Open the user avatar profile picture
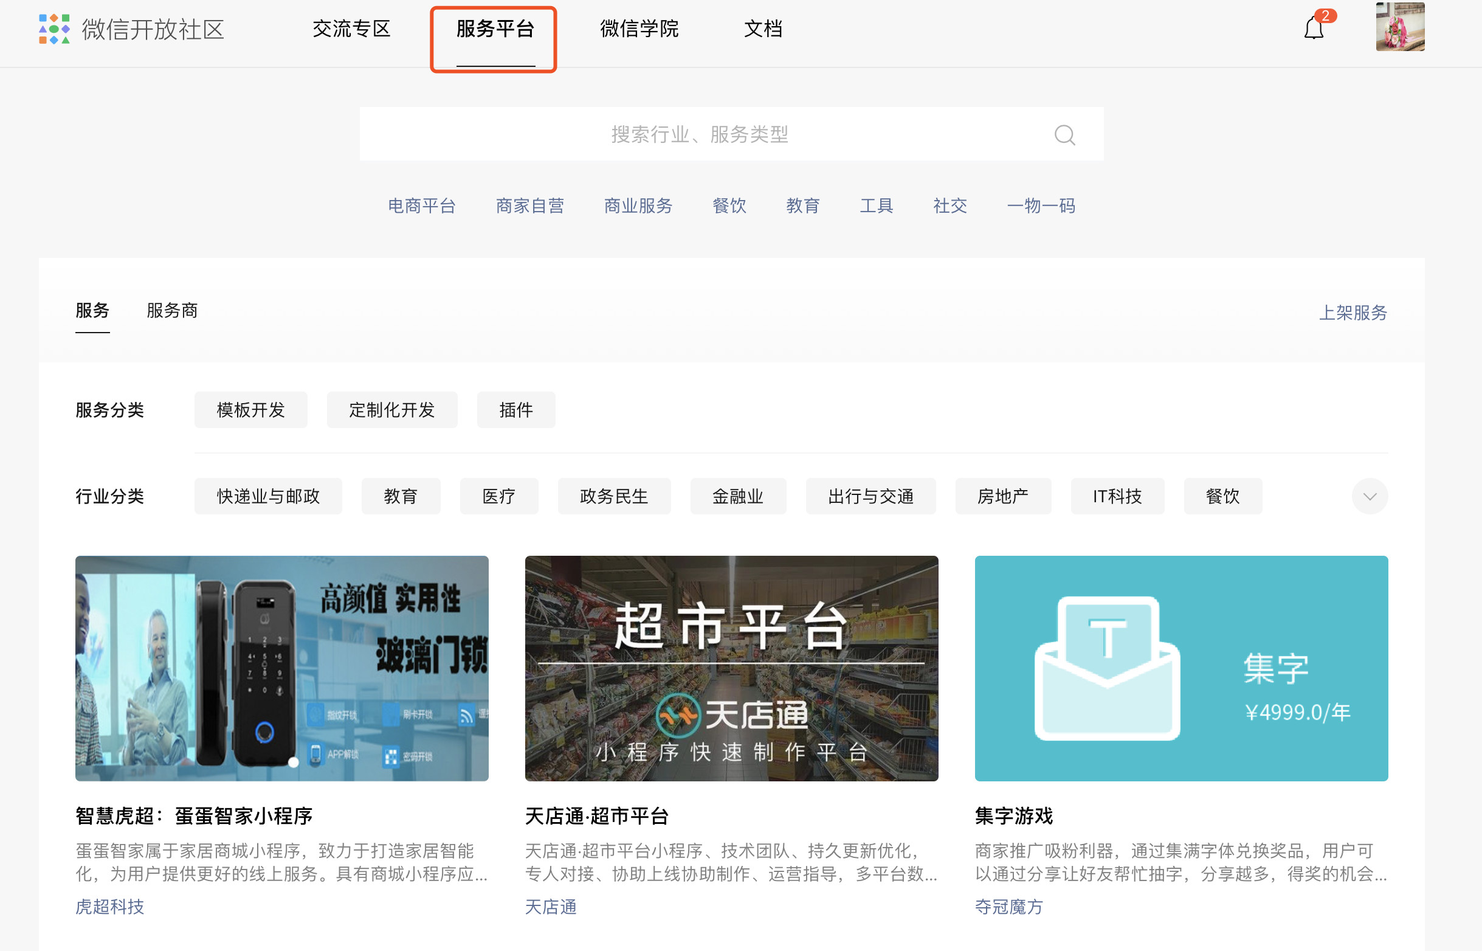 pyautogui.click(x=1400, y=27)
